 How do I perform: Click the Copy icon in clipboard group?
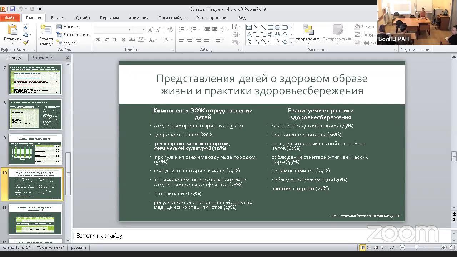pyautogui.click(x=25, y=35)
